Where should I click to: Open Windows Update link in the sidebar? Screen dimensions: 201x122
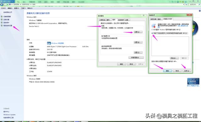click(9, 114)
